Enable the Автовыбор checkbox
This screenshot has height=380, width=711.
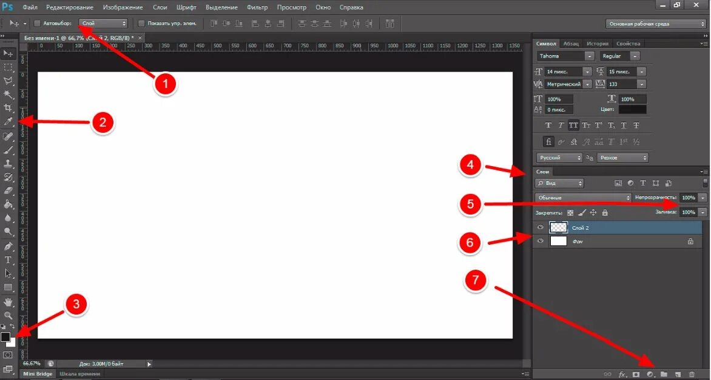37,23
